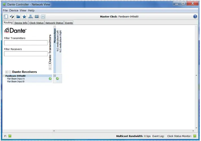Click green subscription checkmark in routing grid

pyautogui.click(x=58, y=78)
